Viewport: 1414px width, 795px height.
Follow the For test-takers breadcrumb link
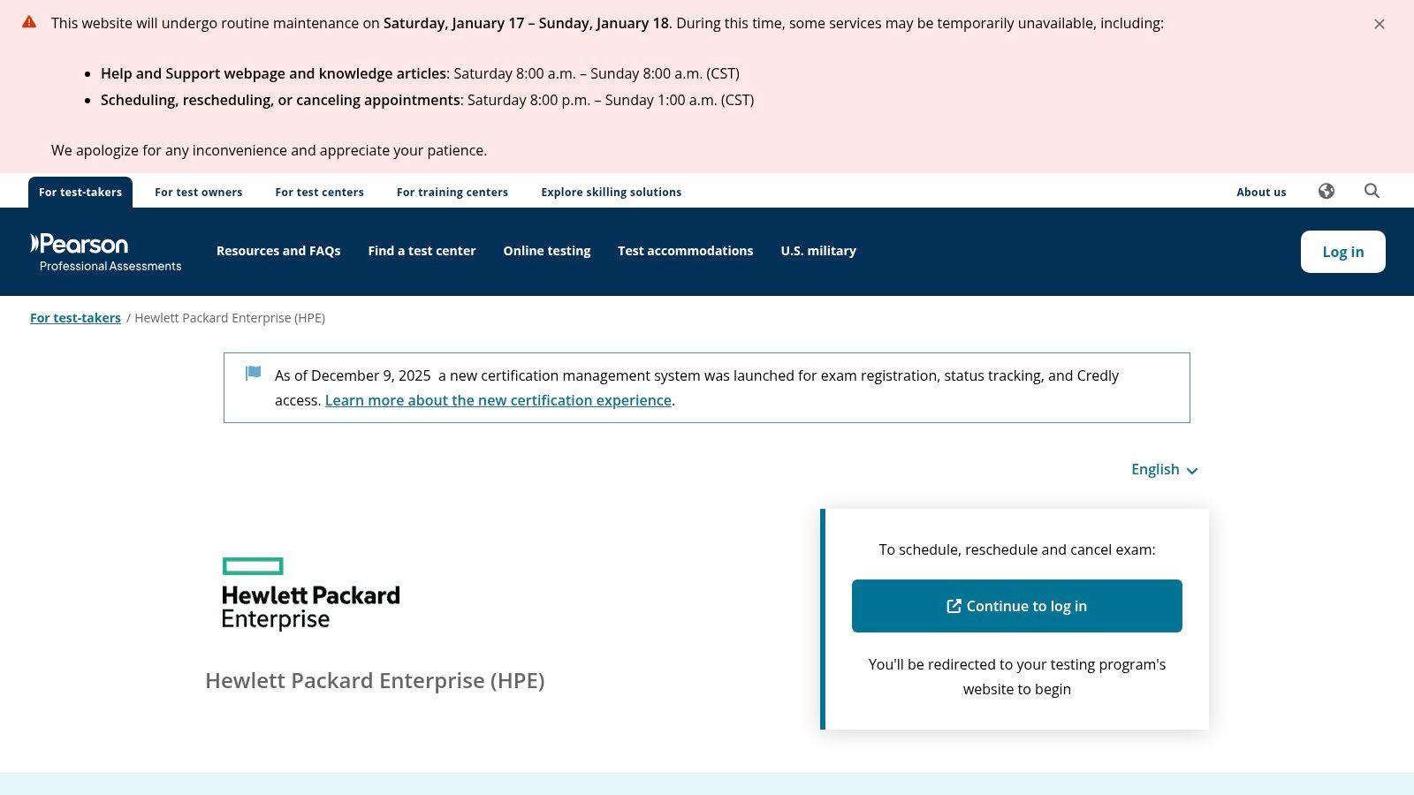pos(75,317)
